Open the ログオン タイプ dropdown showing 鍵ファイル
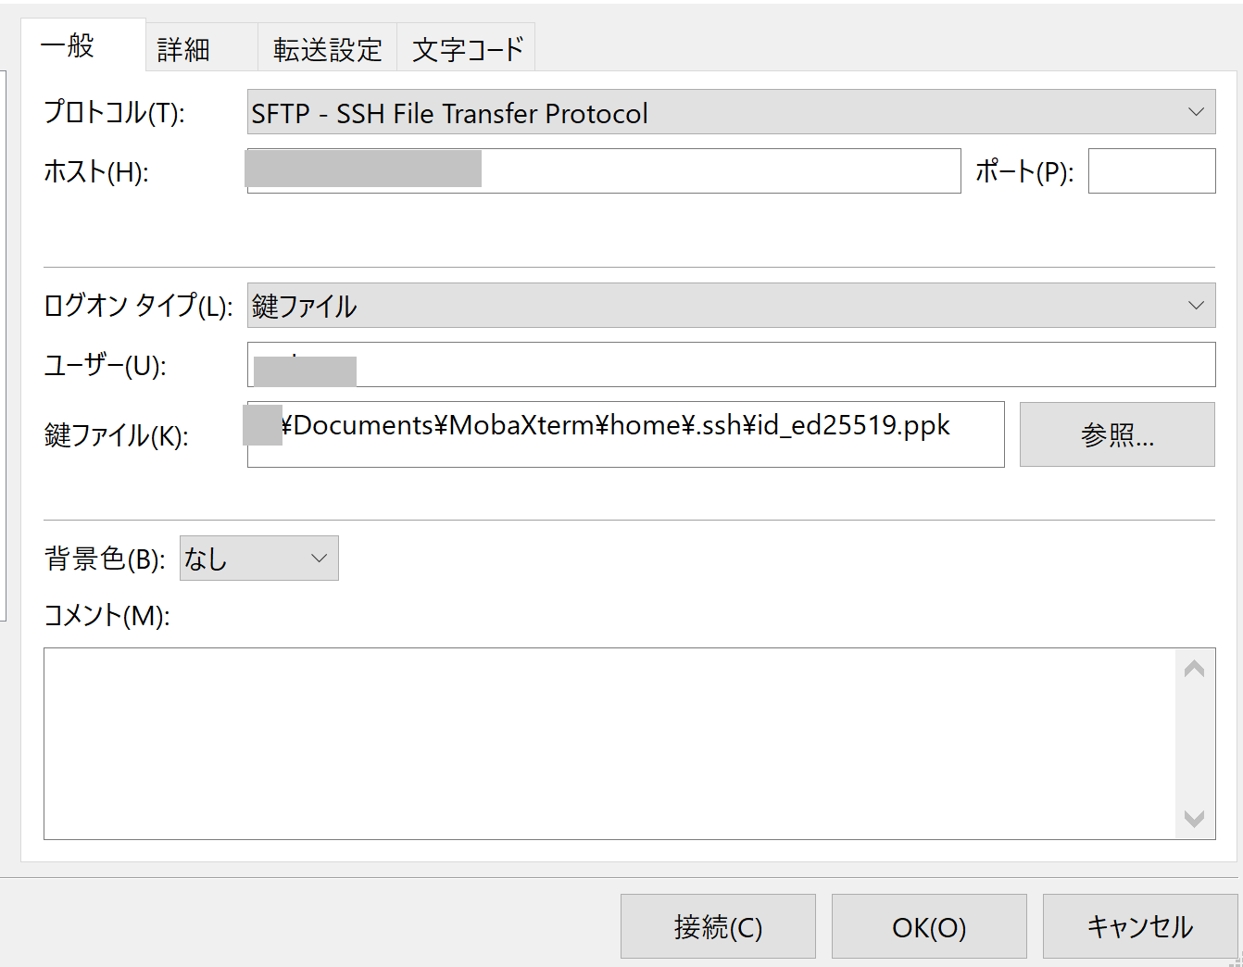 (x=731, y=305)
